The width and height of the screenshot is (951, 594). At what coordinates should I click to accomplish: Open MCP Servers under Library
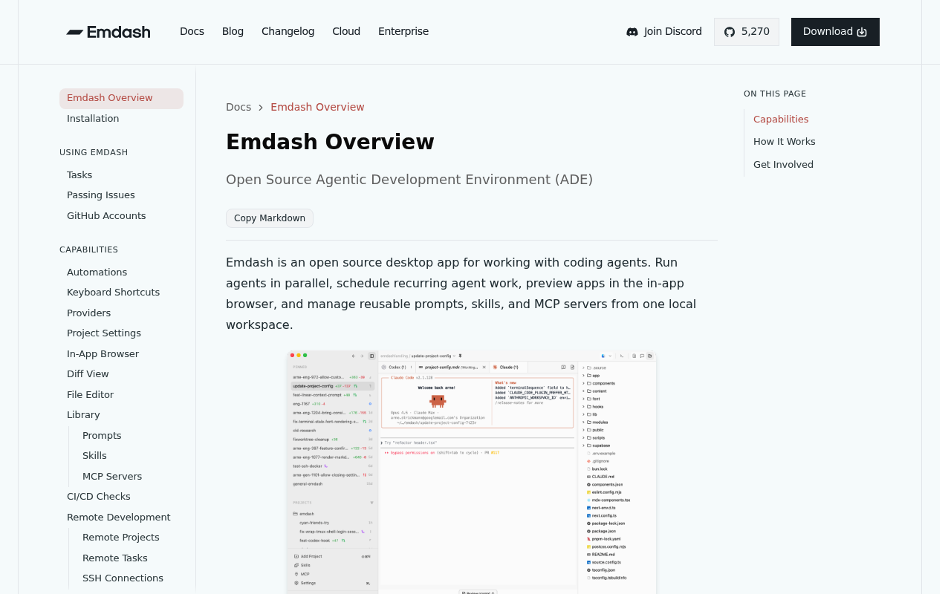[x=112, y=477]
